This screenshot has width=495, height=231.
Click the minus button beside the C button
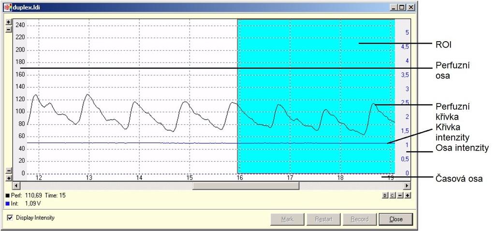400,196
